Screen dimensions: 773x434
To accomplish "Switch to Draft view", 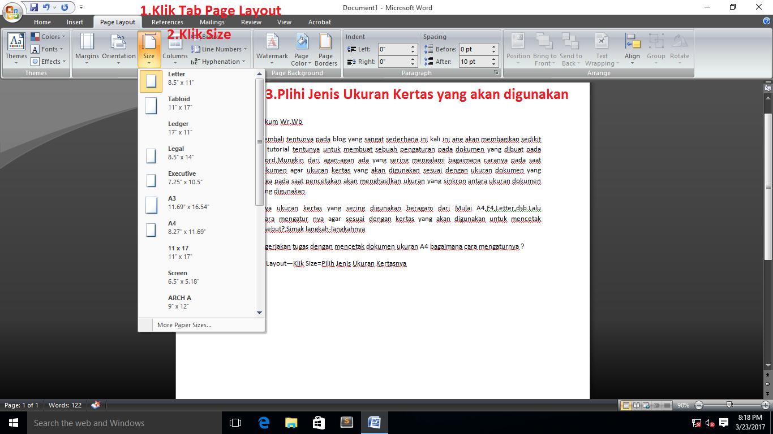I will point(668,405).
